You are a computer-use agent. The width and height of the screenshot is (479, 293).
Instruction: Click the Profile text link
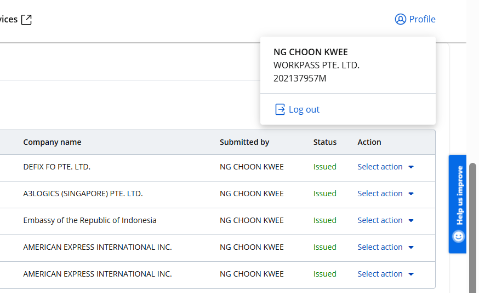(422, 19)
